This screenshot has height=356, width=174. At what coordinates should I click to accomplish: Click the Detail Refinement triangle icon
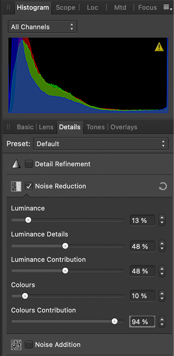pos(16,164)
